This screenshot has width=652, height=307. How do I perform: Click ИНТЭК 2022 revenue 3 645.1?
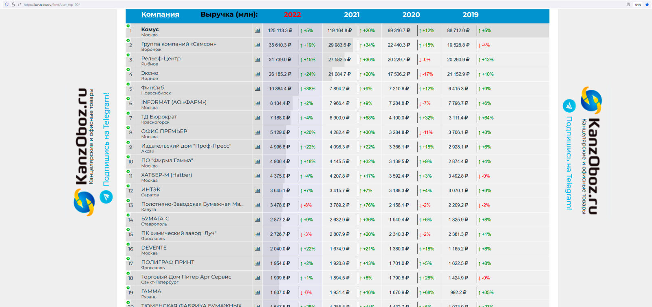(280, 191)
